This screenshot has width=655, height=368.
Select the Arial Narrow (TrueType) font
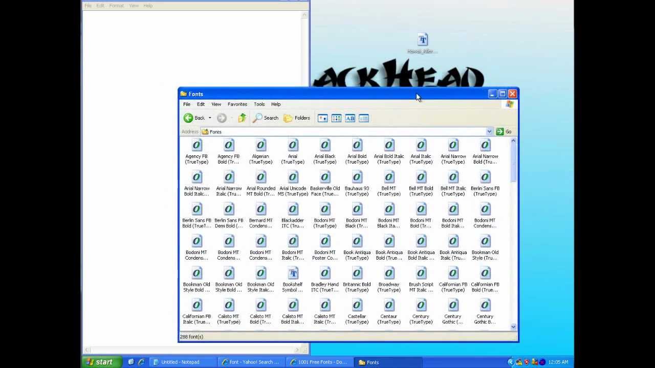(453, 152)
